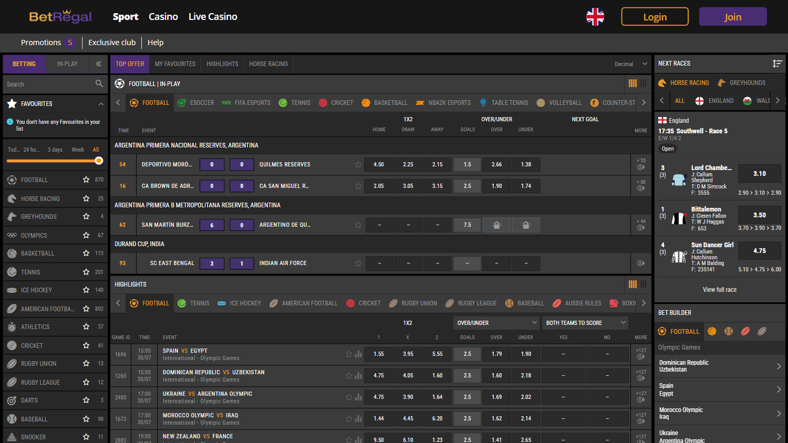Screen dimensions: 788x443
Task: Open more markets for SC East Bengal match
Action: [x=641, y=263]
